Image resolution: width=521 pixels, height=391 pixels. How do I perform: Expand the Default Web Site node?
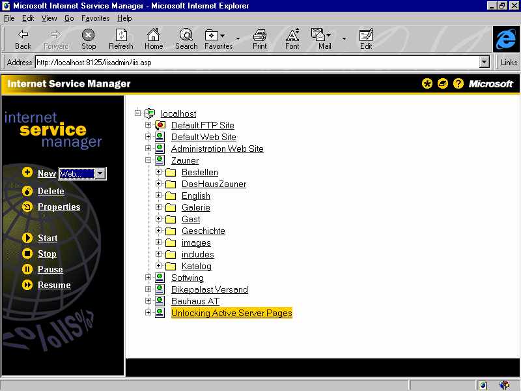(x=148, y=137)
